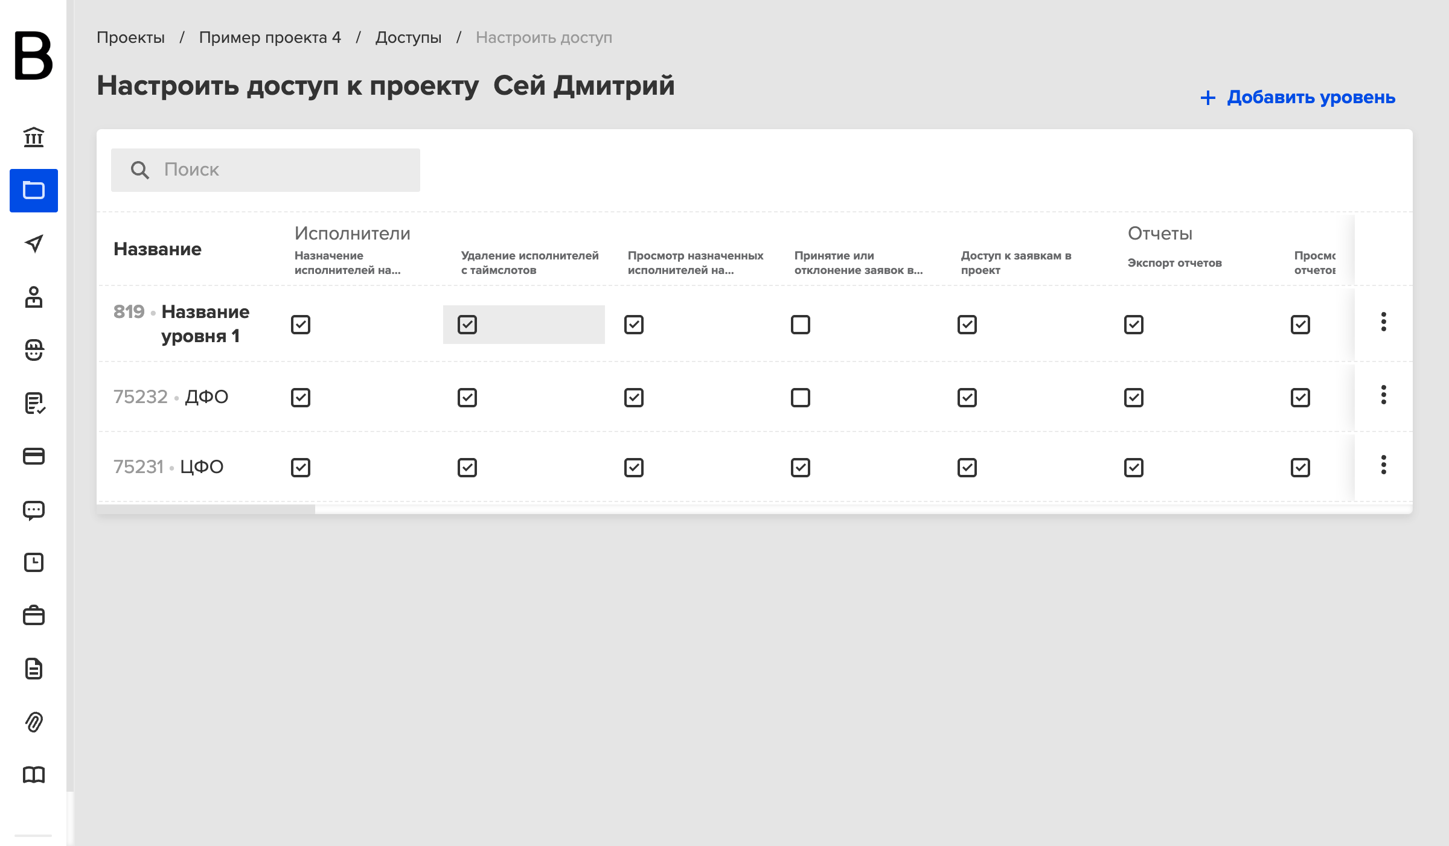
Task: Open three-dot menu for Название уровня 1
Action: click(1384, 322)
